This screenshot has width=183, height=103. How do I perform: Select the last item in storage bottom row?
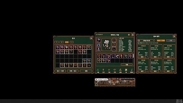[89, 65]
